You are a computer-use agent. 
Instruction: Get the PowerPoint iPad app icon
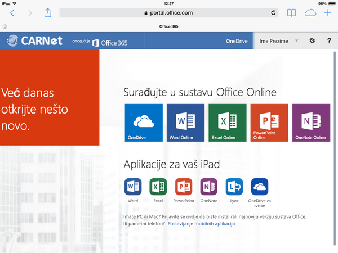[x=184, y=187]
